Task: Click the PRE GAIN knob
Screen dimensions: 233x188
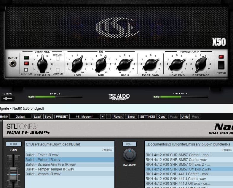Action: tap(42, 64)
